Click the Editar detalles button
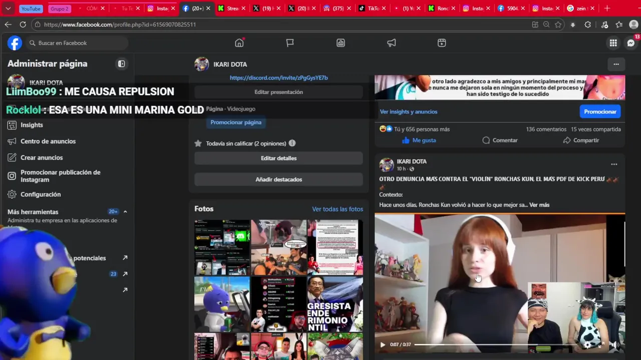Image resolution: width=641 pixels, height=360 pixels. (x=278, y=158)
